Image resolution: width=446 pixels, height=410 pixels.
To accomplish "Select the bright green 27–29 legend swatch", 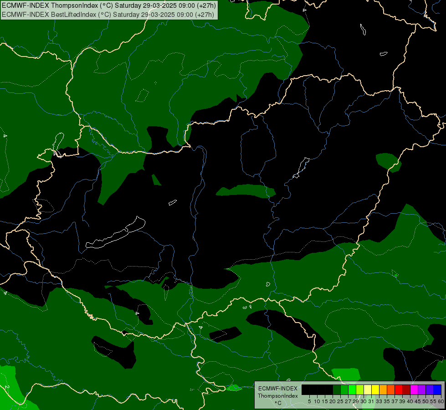I will (x=352, y=389).
